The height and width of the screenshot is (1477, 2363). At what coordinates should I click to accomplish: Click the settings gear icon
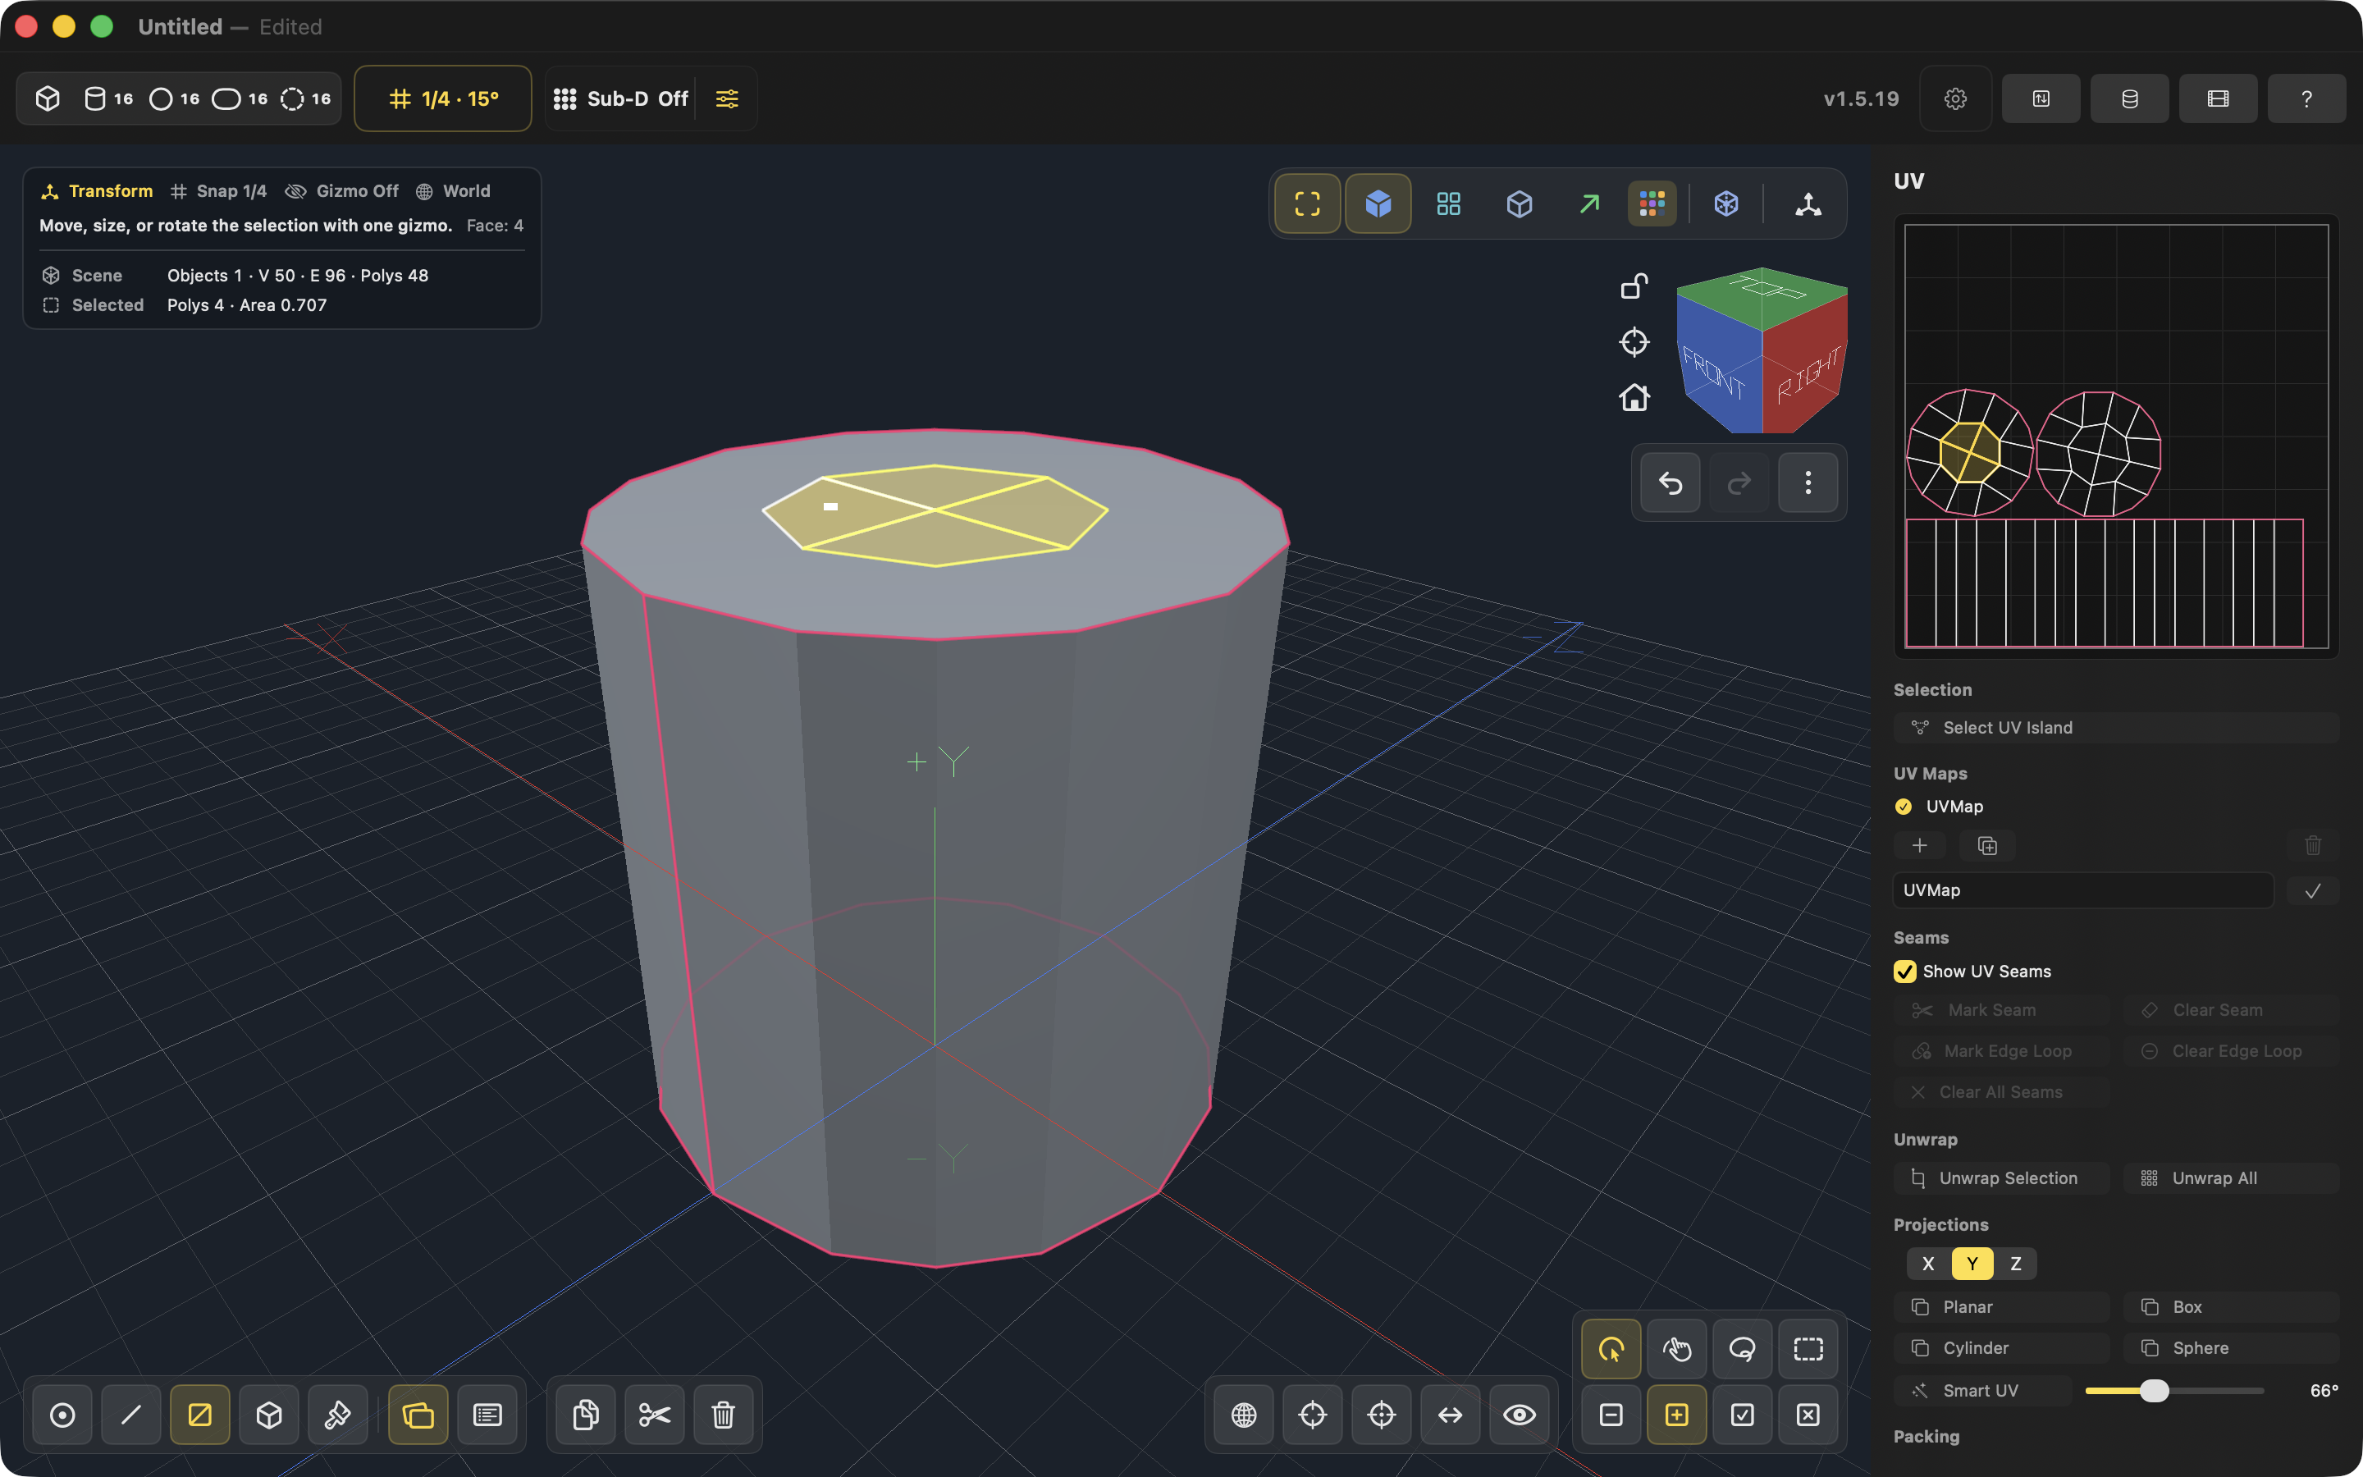click(x=1956, y=98)
